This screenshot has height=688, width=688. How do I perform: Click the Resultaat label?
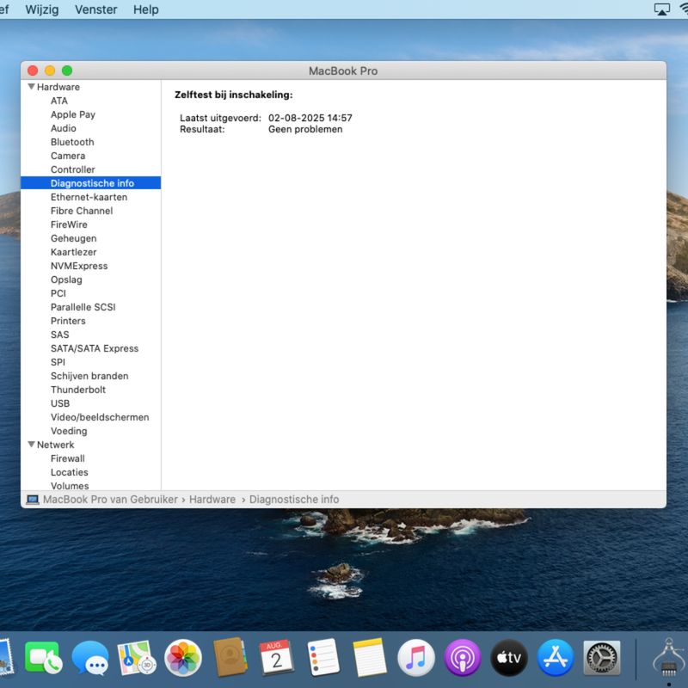[202, 129]
